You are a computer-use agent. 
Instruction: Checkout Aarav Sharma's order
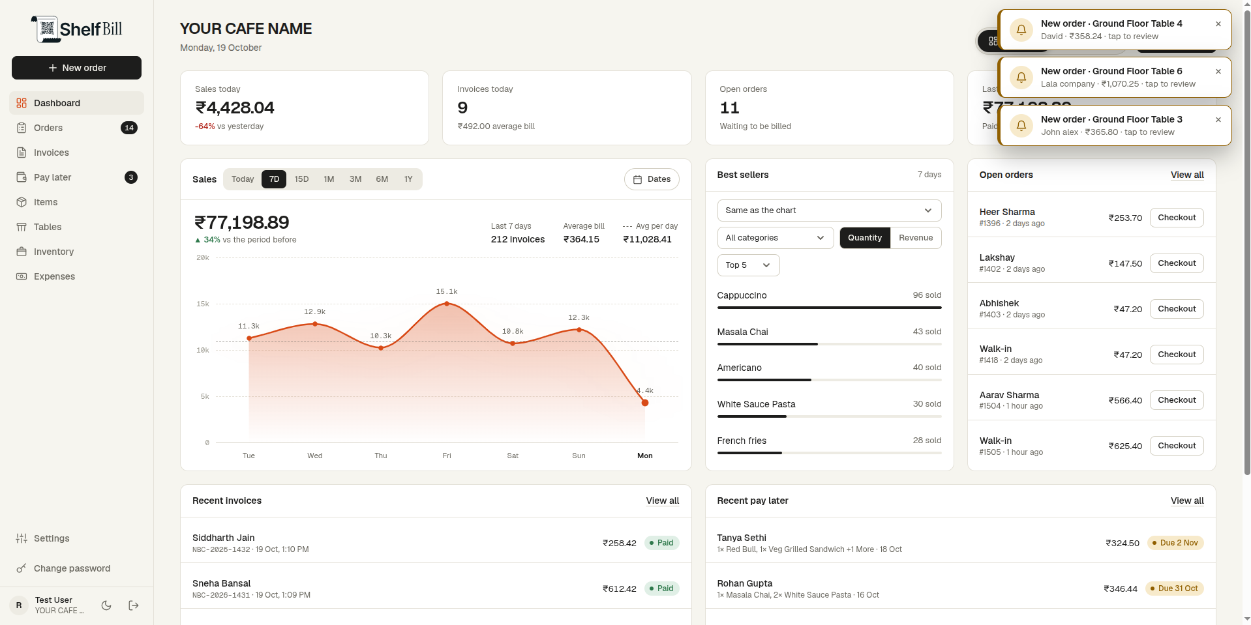1177,400
